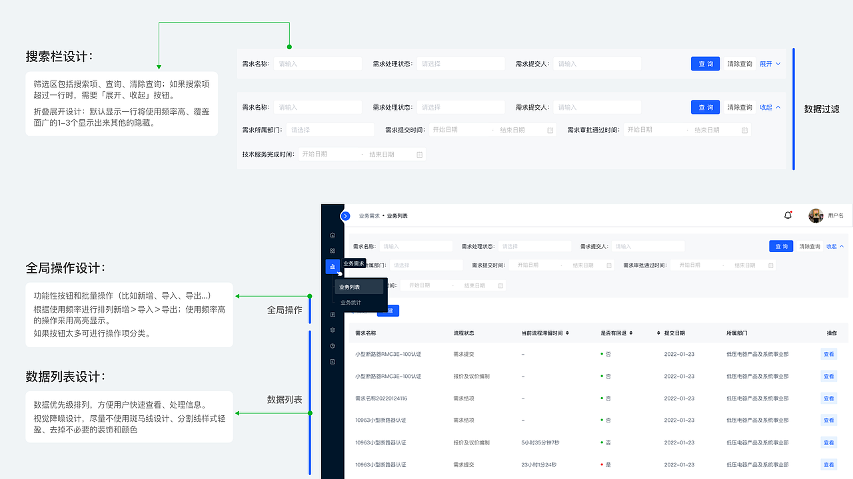Click 所属部门 column header

(x=737, y=333)
